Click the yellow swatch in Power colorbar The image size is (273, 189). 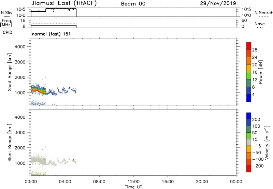pyautogui.click(x=249, y=68)
